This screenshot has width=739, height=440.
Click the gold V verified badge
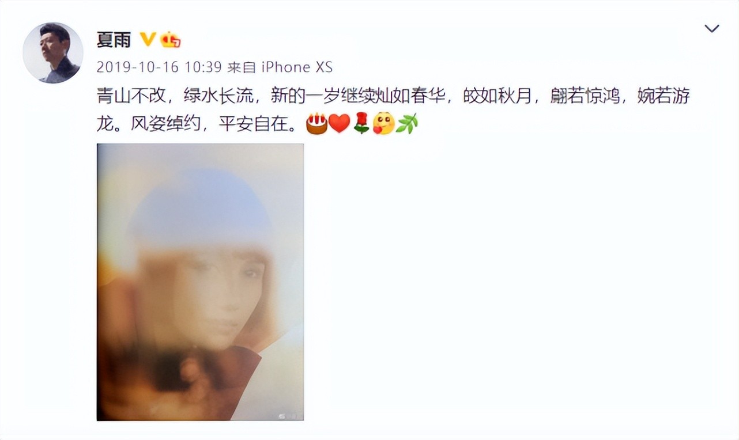(x=148, y=40)
